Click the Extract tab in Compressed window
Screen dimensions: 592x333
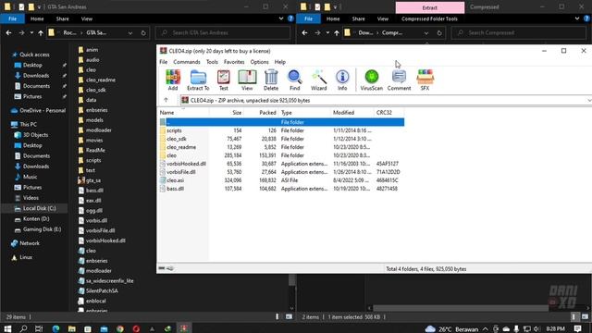point(429,7)
